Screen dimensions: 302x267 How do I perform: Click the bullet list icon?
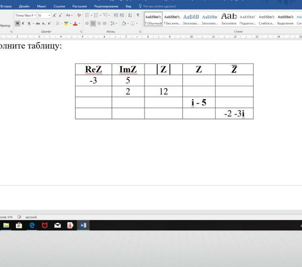(87, 15)
